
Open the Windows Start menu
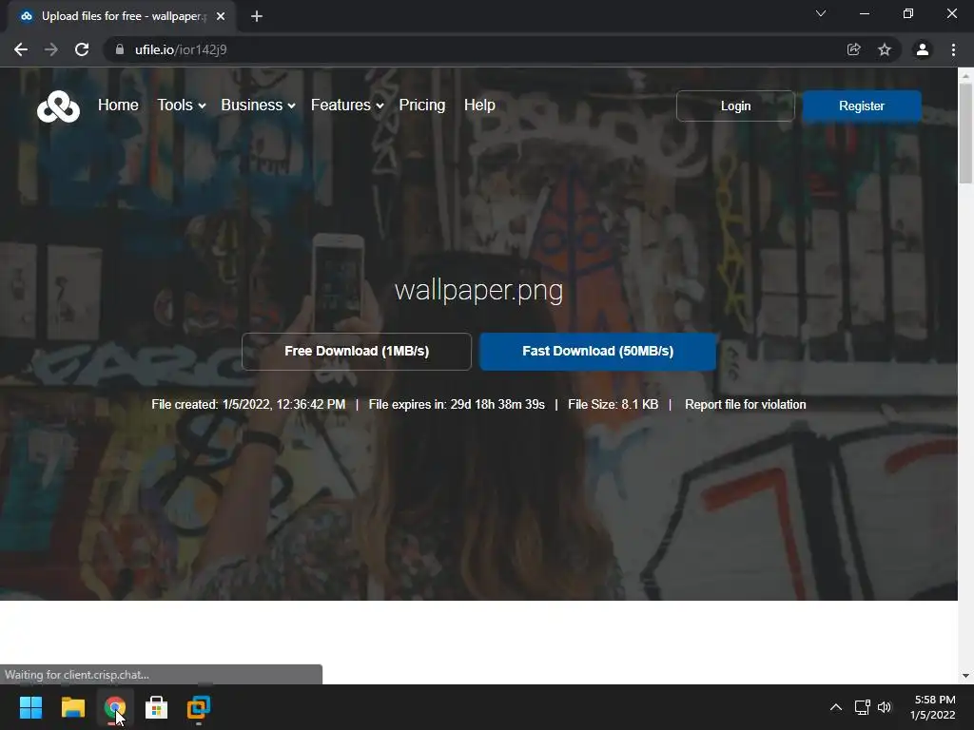click(x=30, y=707)
